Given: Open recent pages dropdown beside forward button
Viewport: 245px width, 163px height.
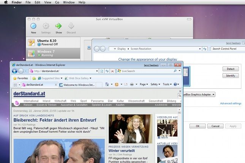Looking at the screenshot, I should coord(25,71).
